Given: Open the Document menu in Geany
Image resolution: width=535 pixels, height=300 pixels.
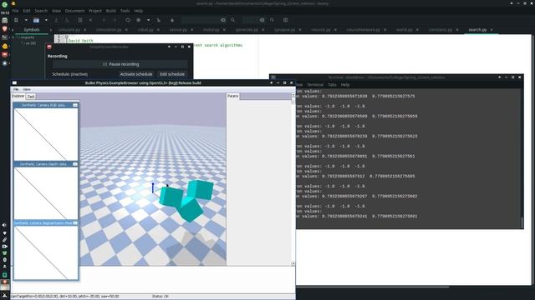Looking at the screenshot, I should pyautogui.click(x=74, y=11).
